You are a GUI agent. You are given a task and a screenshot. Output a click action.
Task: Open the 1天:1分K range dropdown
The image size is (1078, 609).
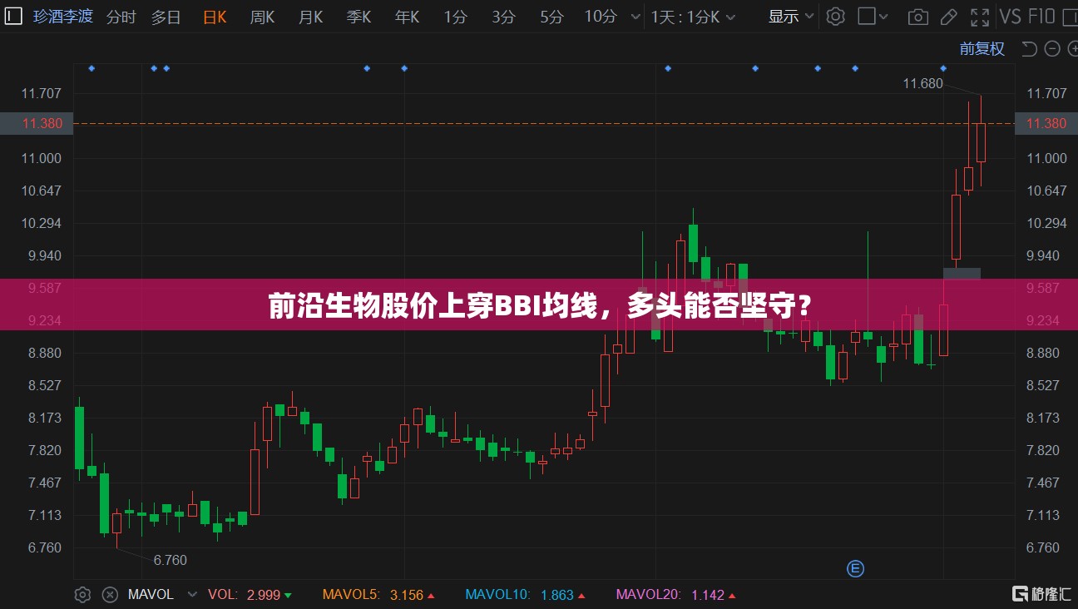point(693,17)
